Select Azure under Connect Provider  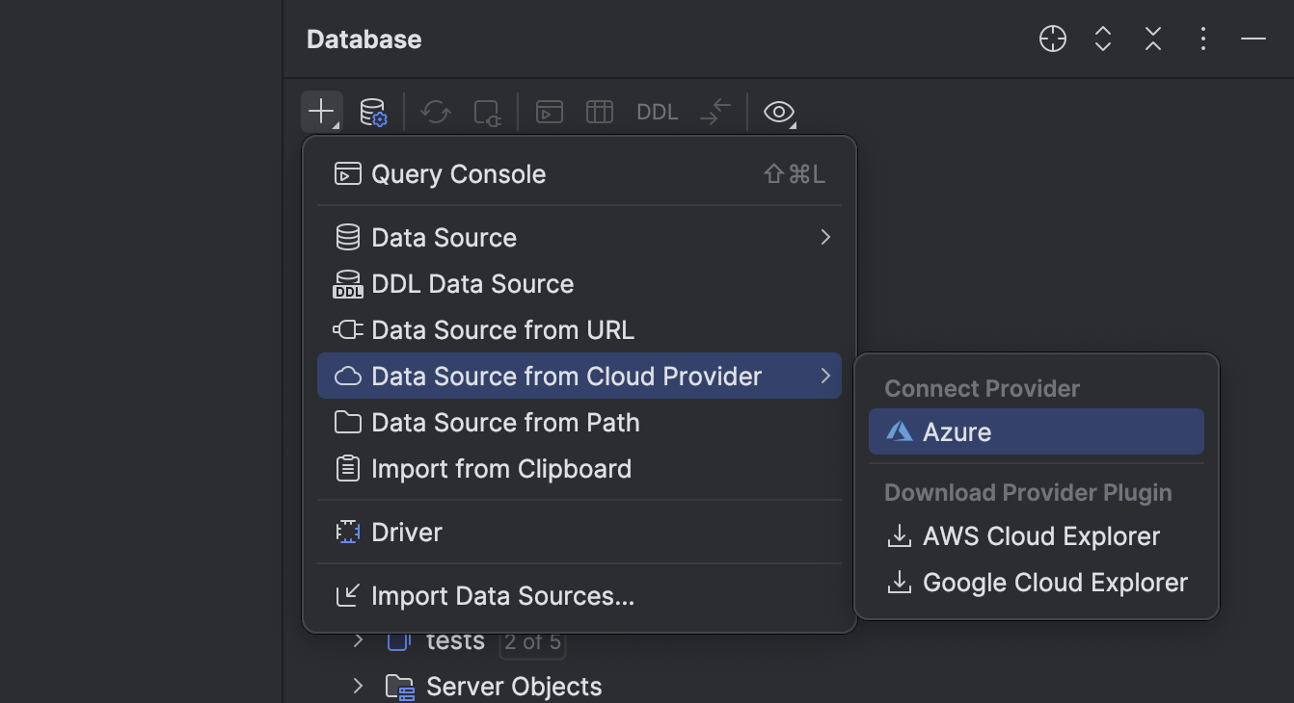click(x=958, y=431)
